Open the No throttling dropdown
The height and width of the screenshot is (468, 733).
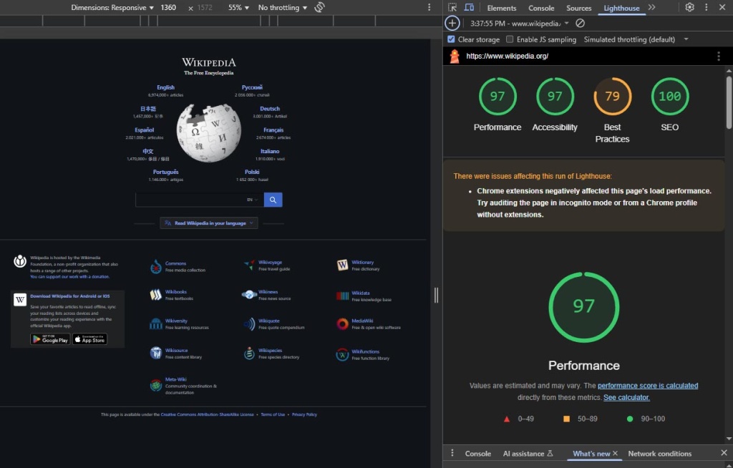point(282,7)
